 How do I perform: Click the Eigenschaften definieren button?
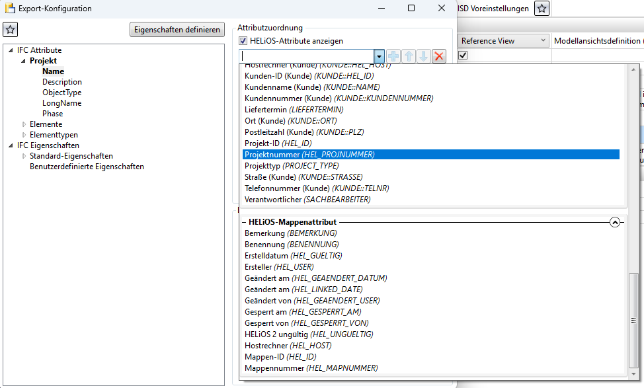point(177,29)
